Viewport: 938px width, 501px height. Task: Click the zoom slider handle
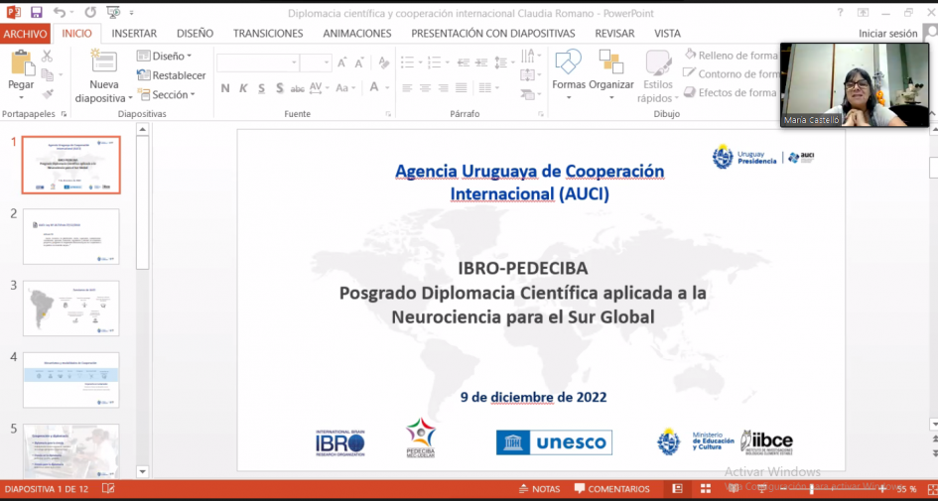click(812, 488)
